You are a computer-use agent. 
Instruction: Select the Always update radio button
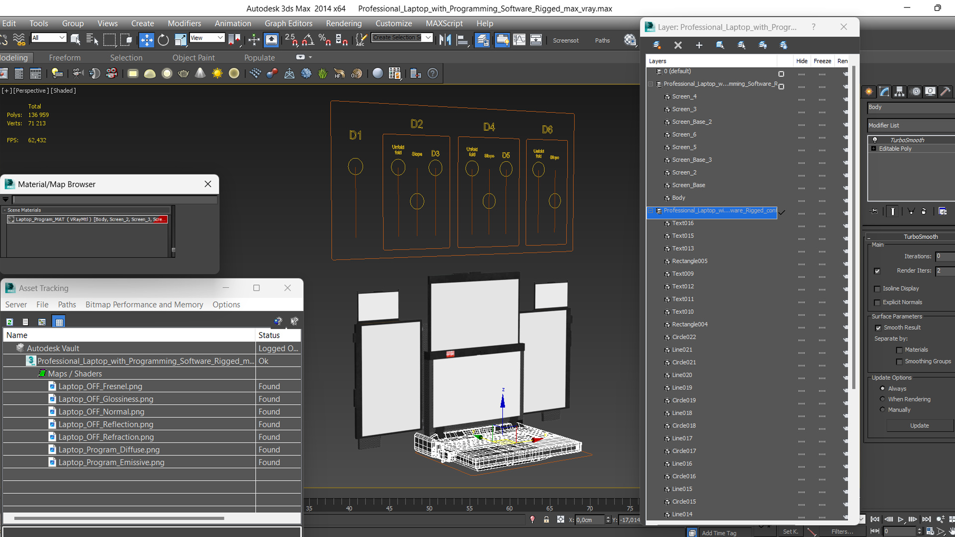coord(882,388)
